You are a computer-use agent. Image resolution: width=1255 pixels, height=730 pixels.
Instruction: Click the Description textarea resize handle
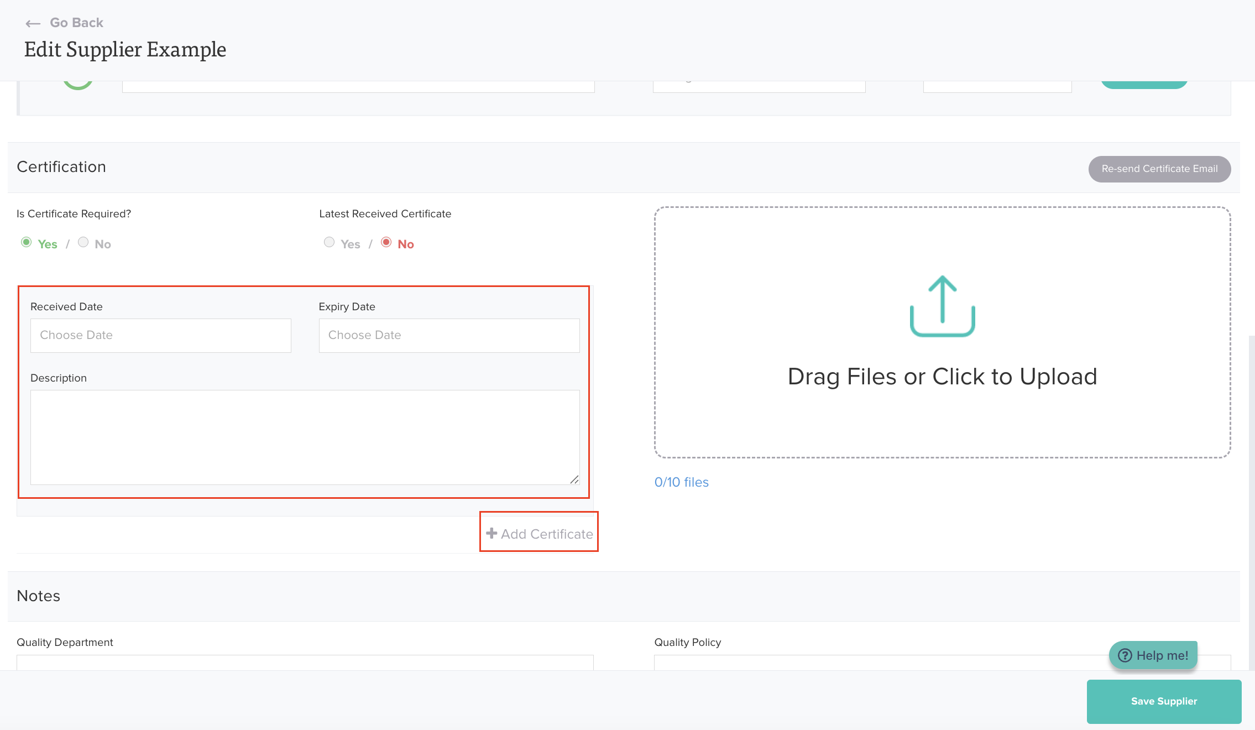pyautogui.click(x=574, y=479)
